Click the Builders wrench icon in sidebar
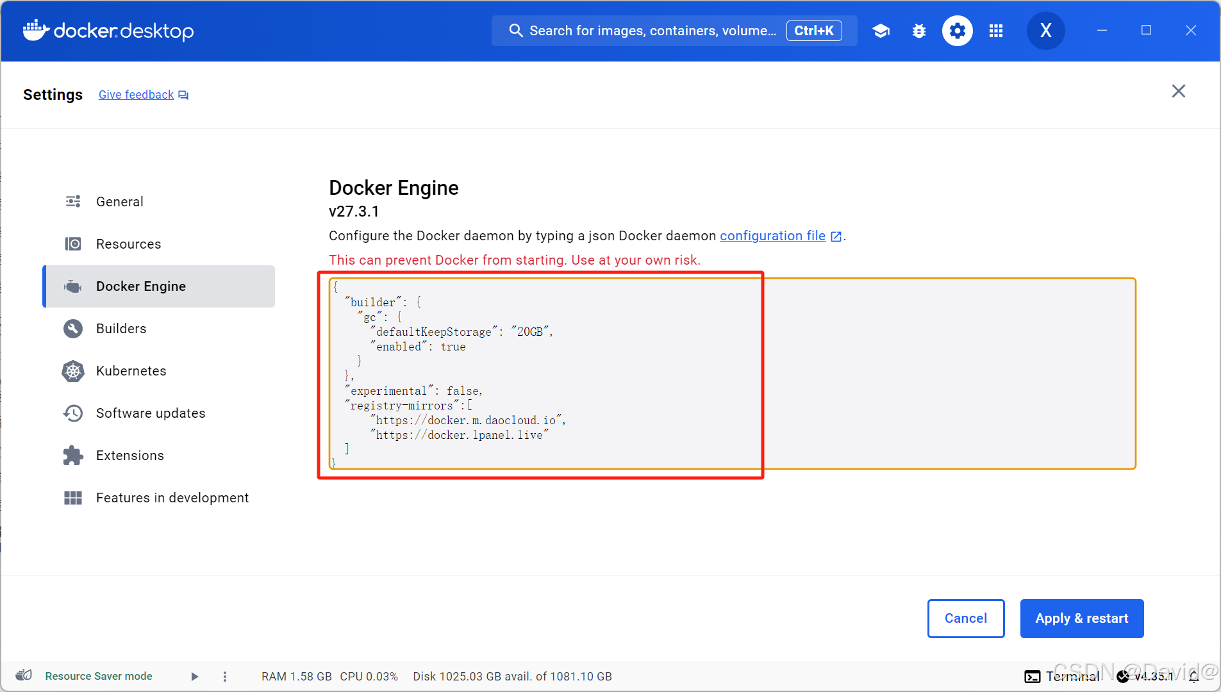Screen dimensions: 1221x692 click(x=73, y=329)
